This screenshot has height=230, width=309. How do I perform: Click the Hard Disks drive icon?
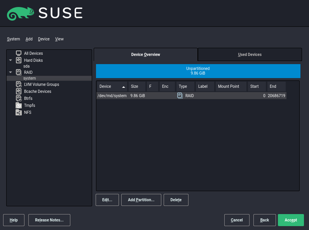coord(18,60)
